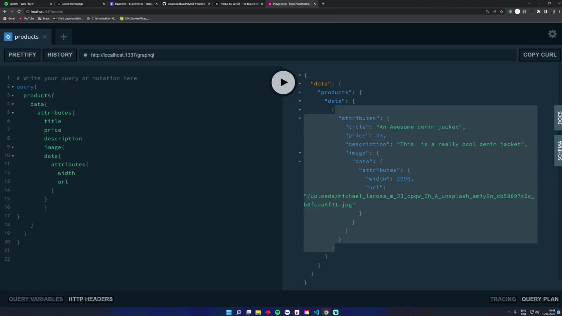Open the HISTORY panel
Viewport: 562px width, 316px height.
[59, 55]
